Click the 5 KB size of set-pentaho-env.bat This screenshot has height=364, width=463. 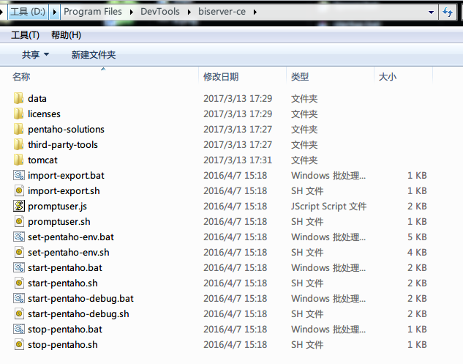tap(417, 237)
